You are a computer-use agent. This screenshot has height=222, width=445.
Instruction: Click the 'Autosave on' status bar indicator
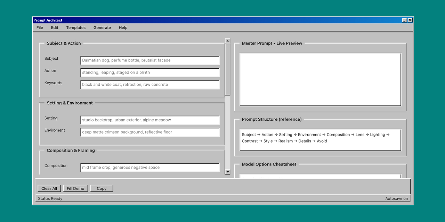(397, 199)
